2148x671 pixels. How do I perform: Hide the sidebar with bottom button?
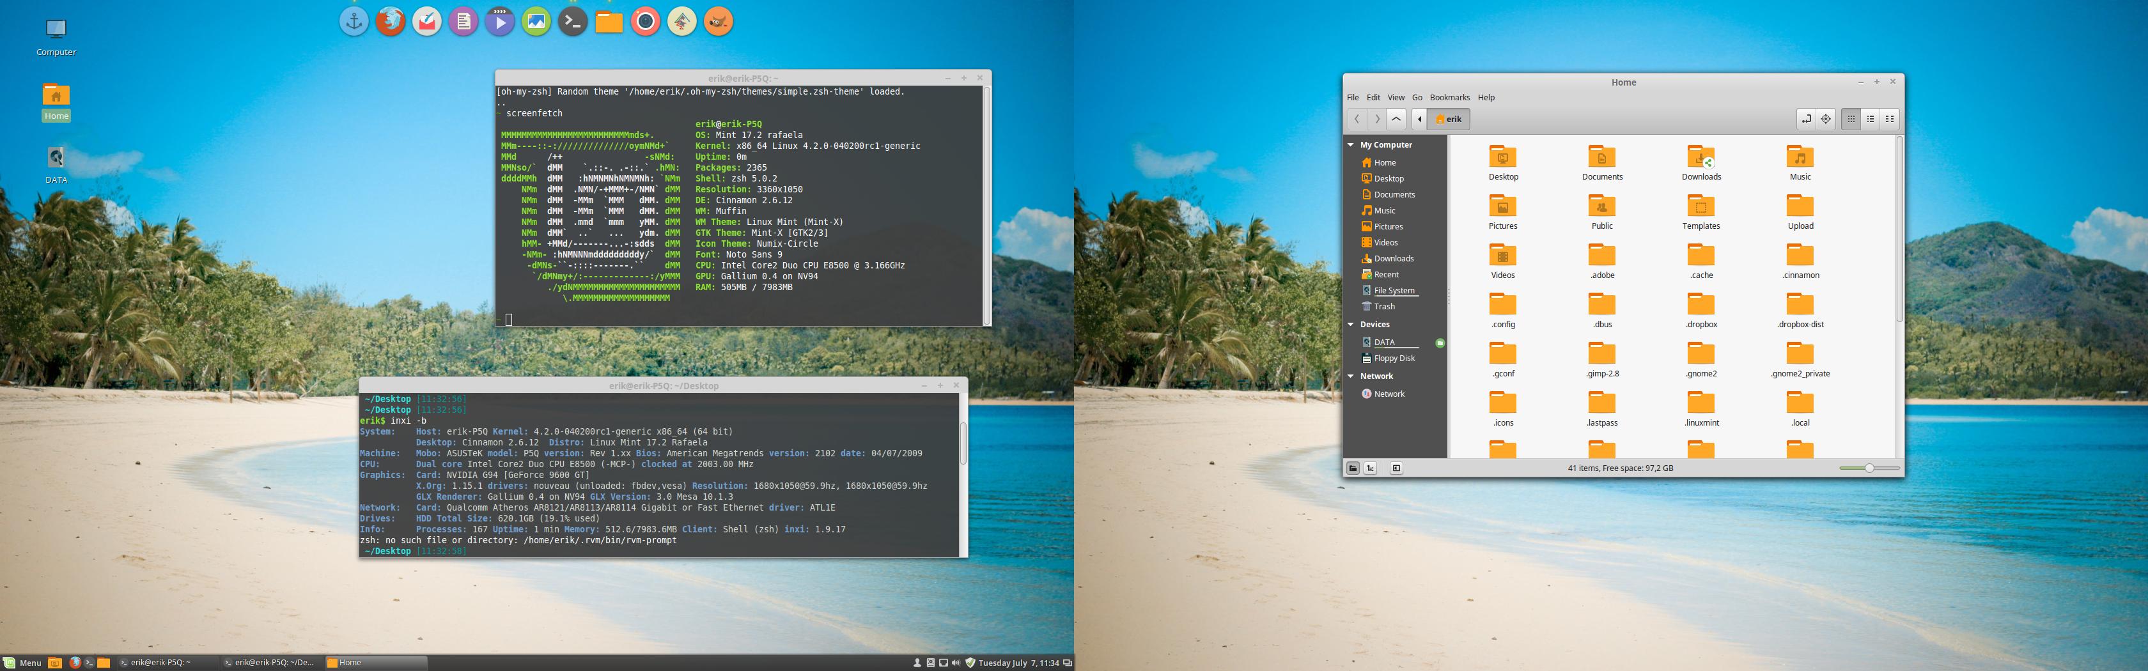pos(1397,468)
